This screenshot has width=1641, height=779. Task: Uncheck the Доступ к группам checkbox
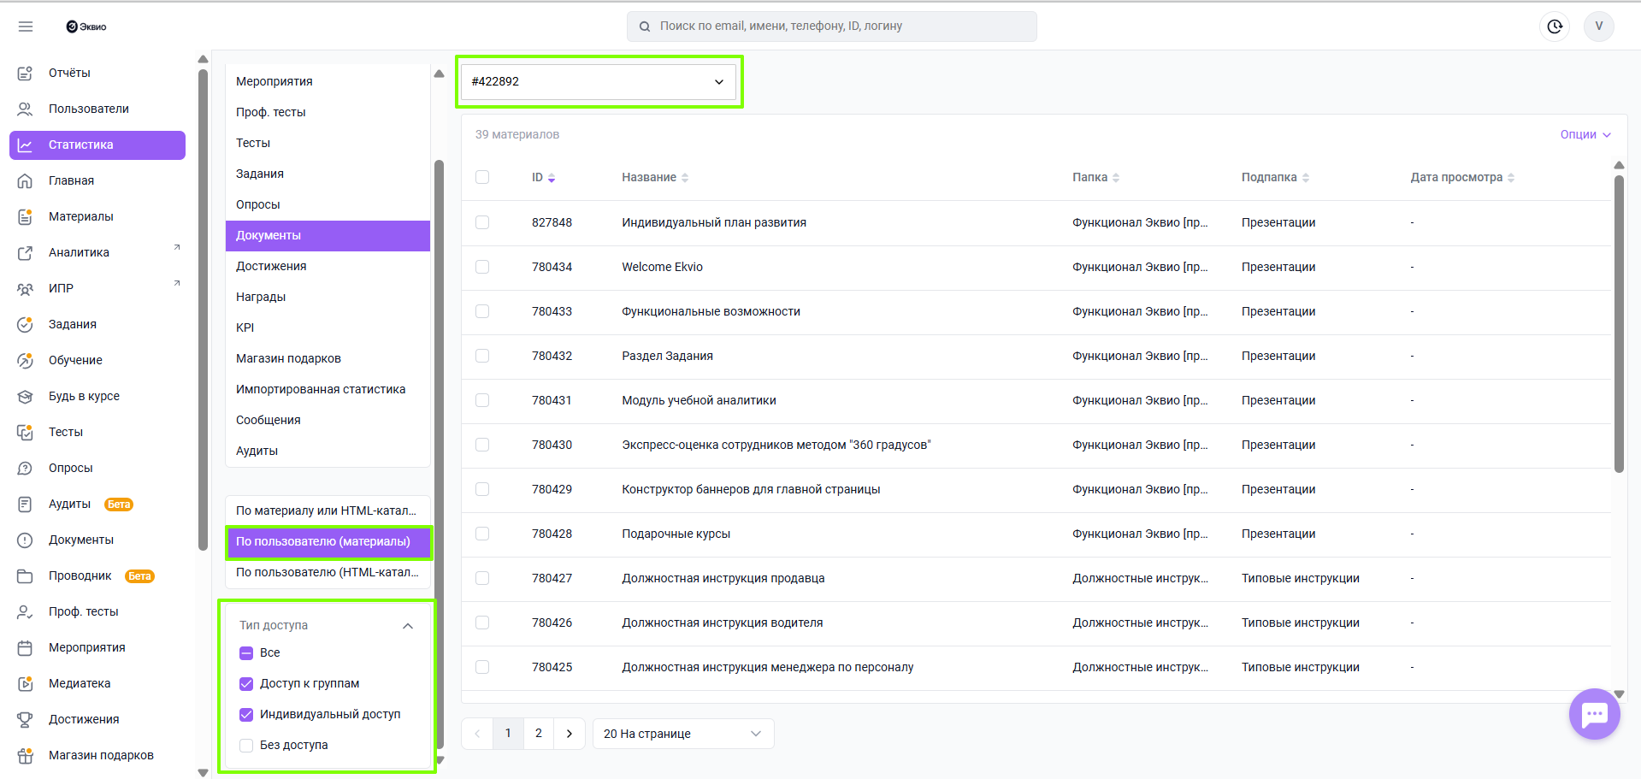[246, 684]
